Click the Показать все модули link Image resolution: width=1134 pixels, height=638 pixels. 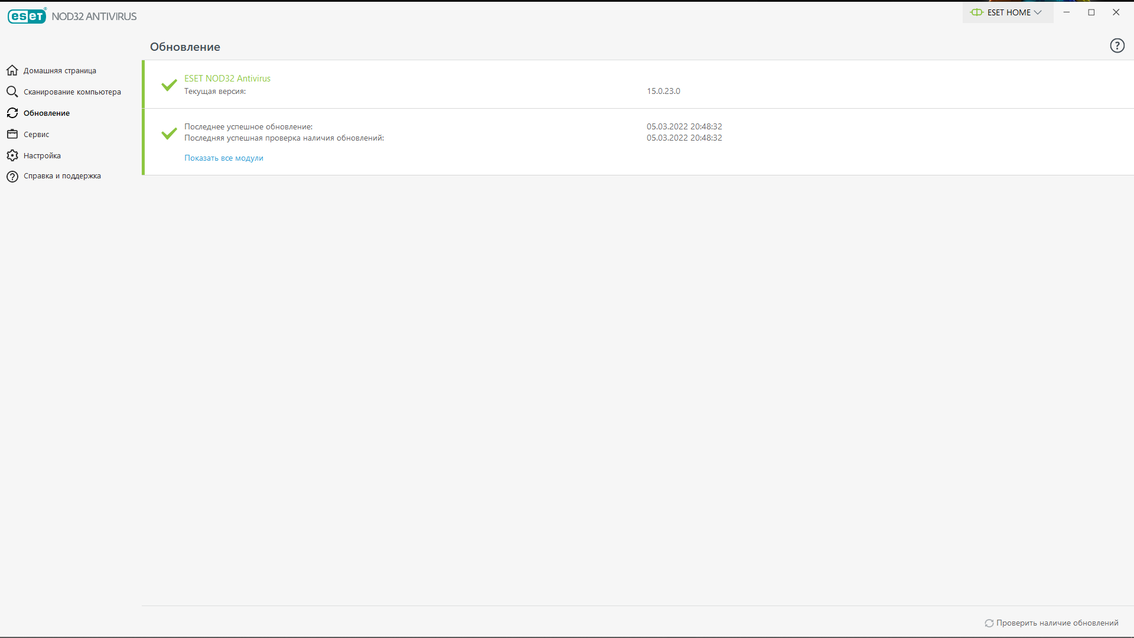pyautogui.click(x=224, y=158)
